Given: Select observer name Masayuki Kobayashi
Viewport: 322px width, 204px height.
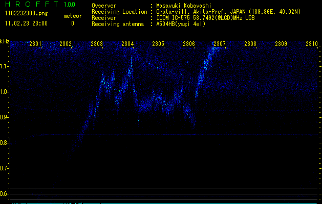Looking at the screenshot, I should point(184,6).
